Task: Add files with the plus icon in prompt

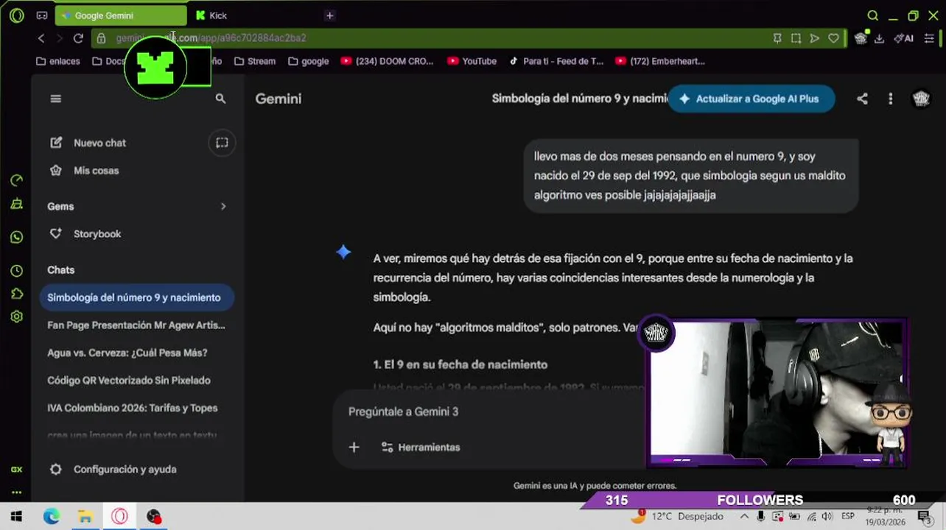Action: pos(354,447)
